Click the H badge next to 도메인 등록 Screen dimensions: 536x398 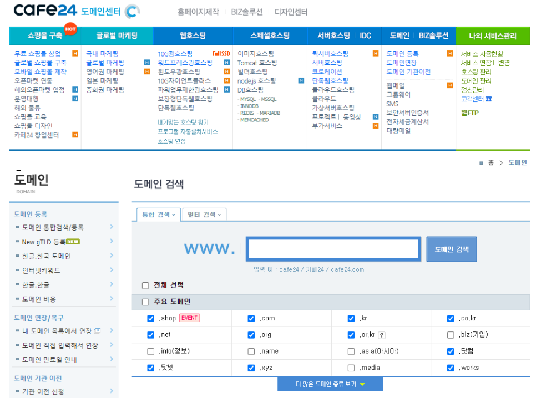point(450,54)
